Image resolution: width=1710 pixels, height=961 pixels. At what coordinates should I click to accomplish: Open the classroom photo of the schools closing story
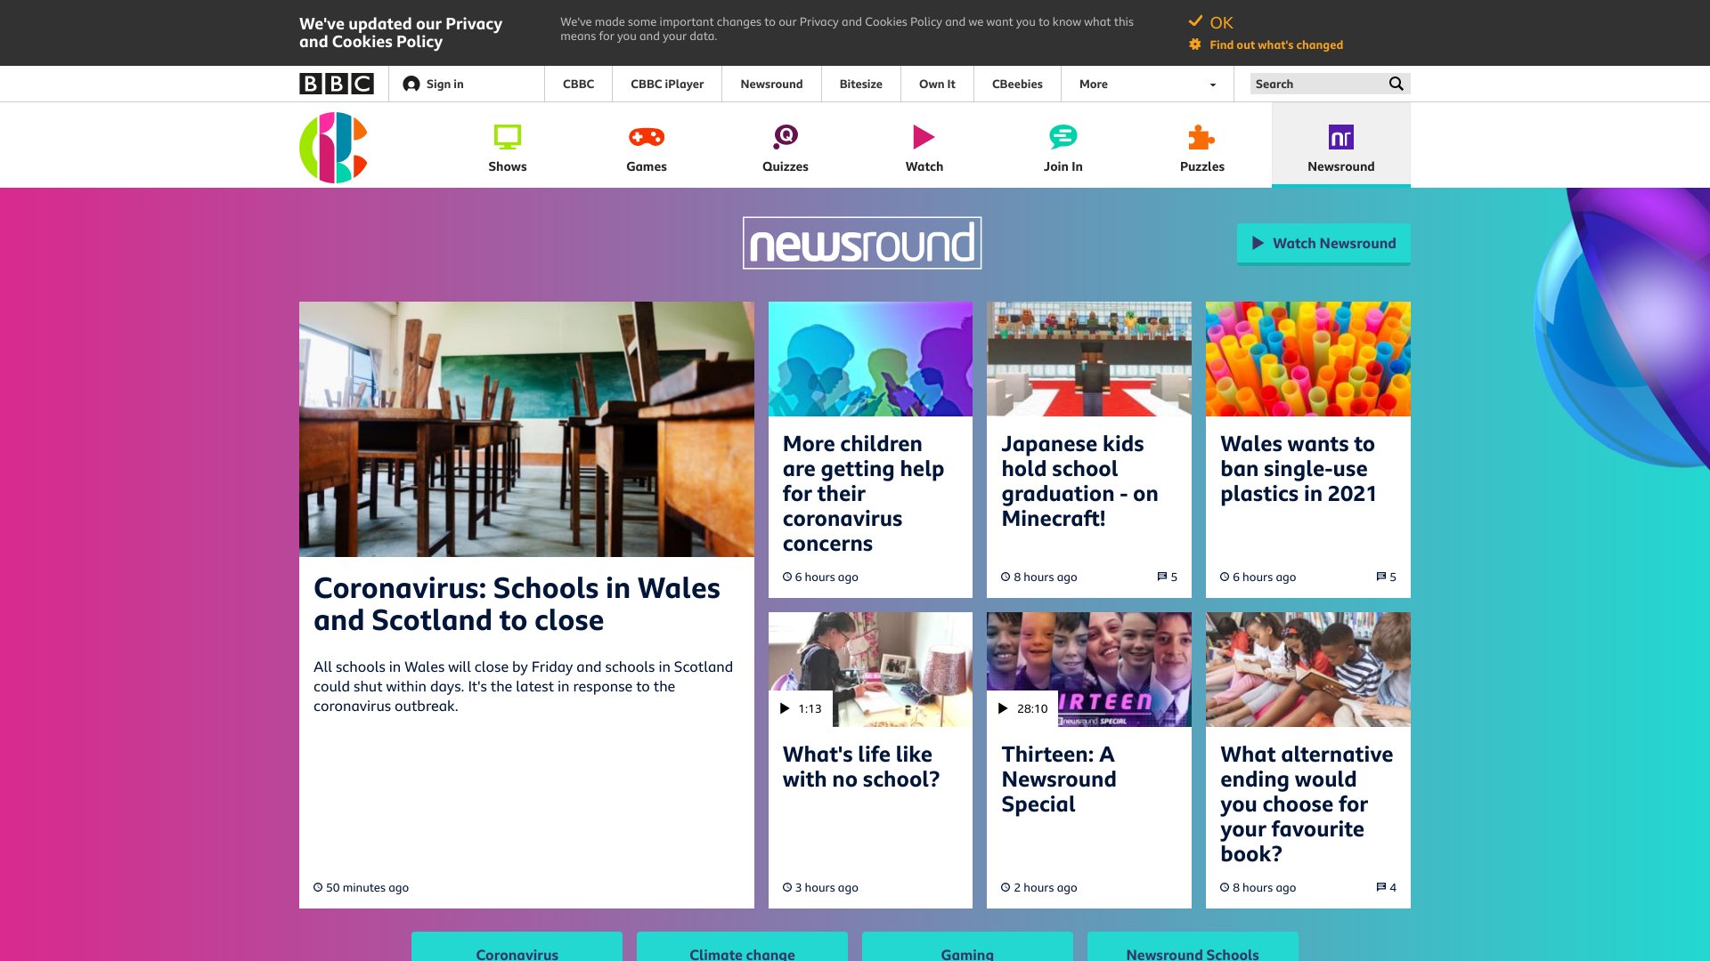[526, 429]
